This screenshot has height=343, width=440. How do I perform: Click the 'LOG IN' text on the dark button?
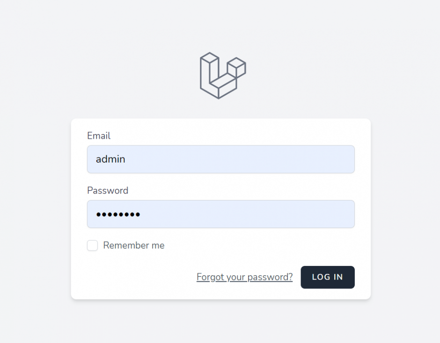[328, 277]
